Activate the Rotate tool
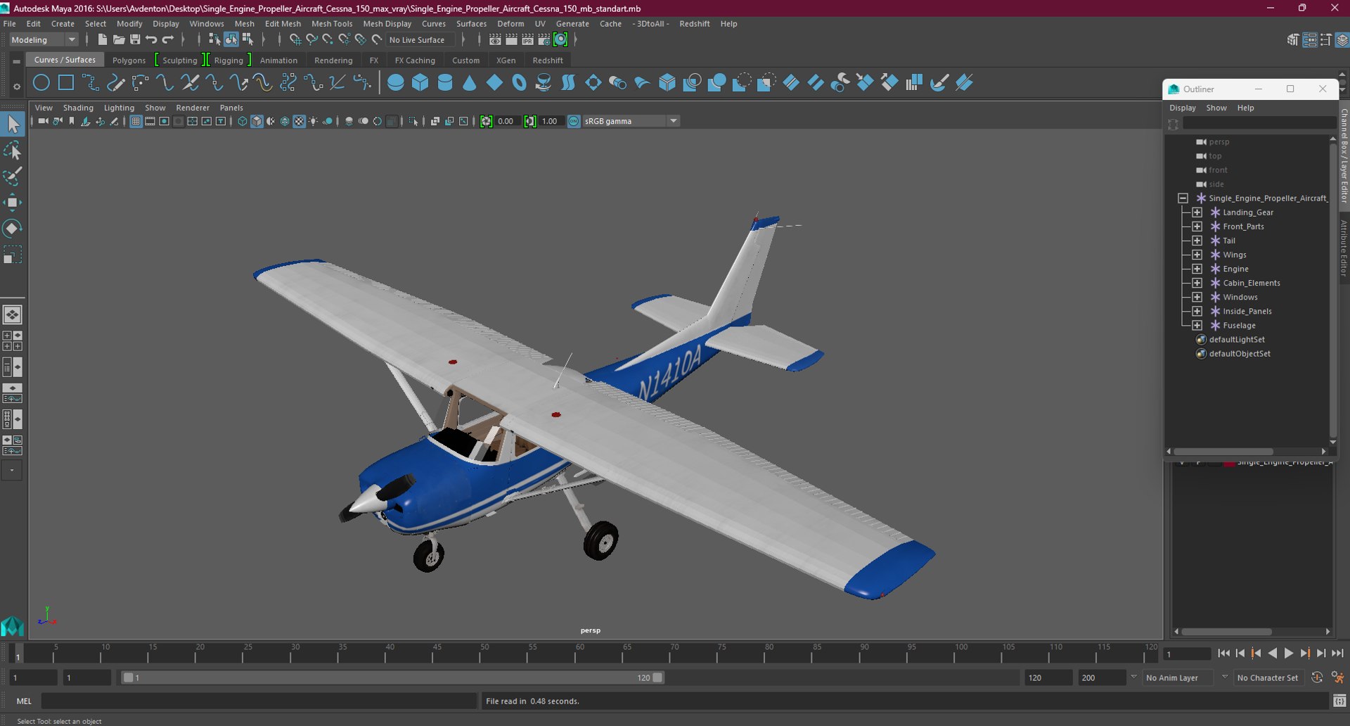Viewport: 1350px width, 726px height. (13, 228)
